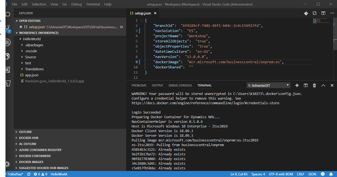Click the UTF-8 with BOM encoding button
The image size is (337, 177).
281,174
